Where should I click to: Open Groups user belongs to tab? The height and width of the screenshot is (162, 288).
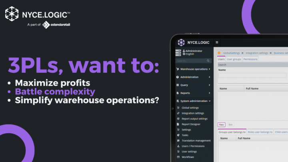[232, 132]
